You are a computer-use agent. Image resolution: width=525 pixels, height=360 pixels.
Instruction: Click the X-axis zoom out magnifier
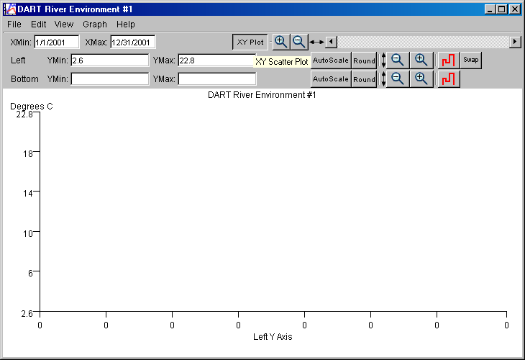[x=299, y=42]
